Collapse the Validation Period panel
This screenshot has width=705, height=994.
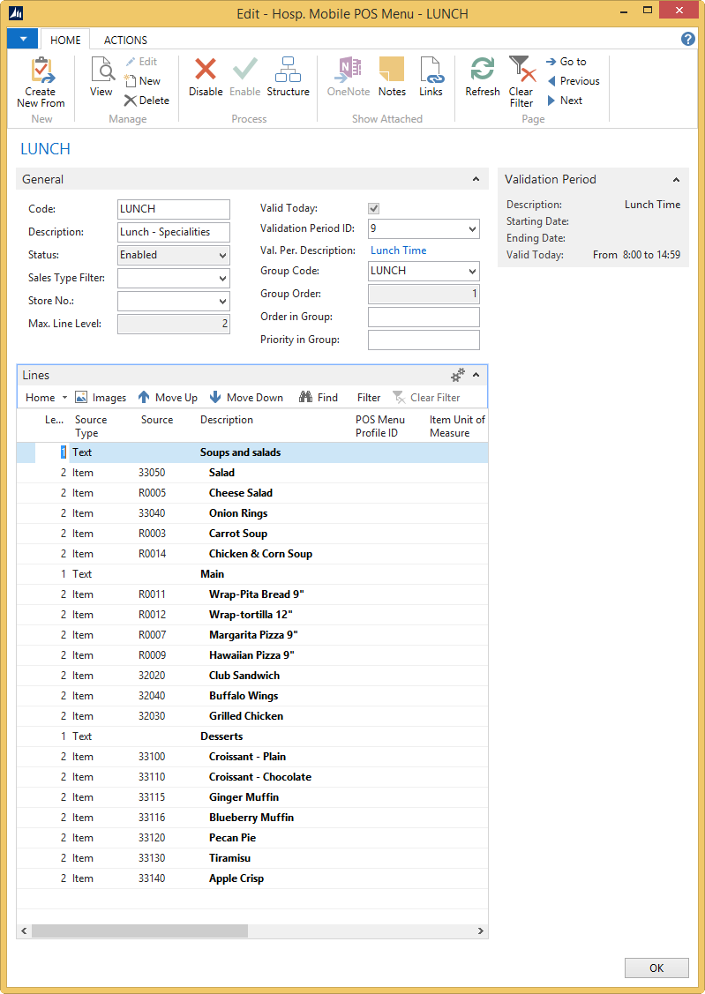pos(677,179)
